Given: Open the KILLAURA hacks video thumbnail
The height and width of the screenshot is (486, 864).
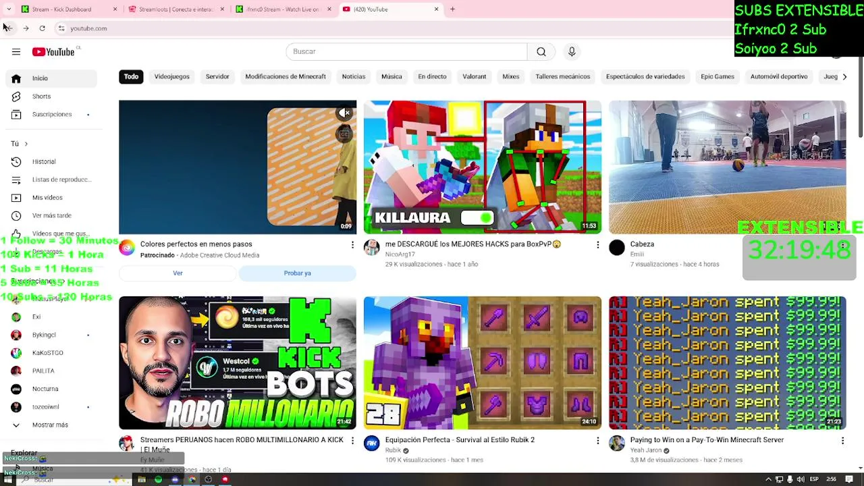Looking at the screenshot, I should click(x=483, y=167).
